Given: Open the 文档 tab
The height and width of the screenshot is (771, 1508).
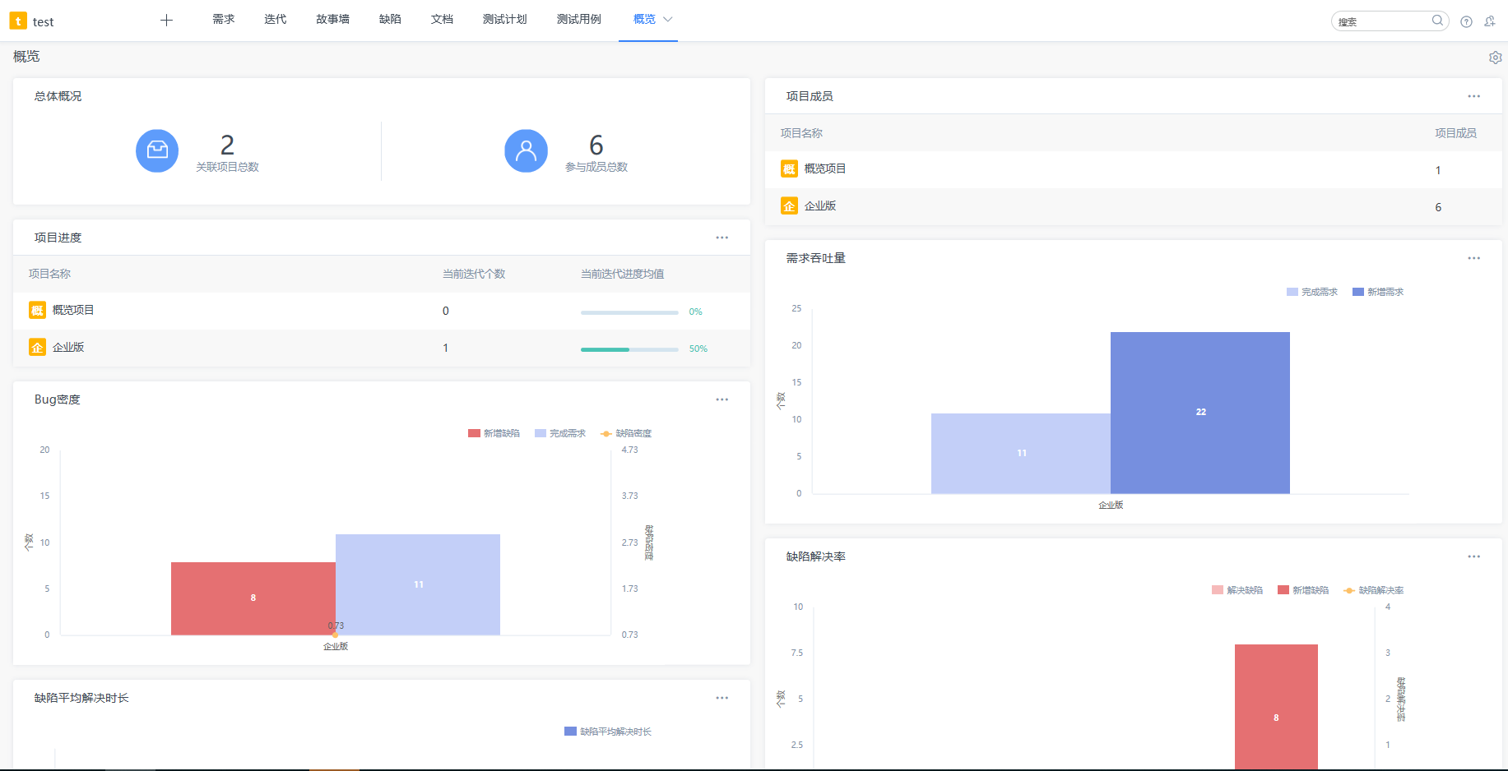Looking at the screenshot, I should (442, 19).
